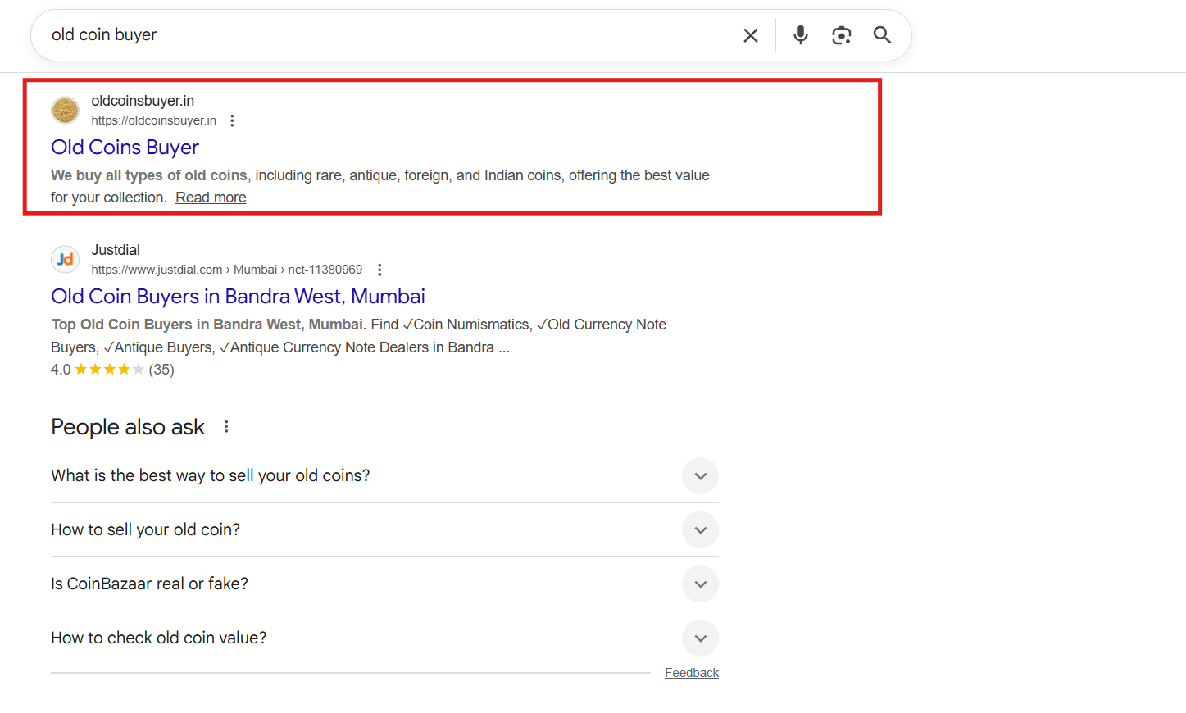The height and width of the screenshot is (713, 1186).
Task: Expand 'Is CoinBazaar real or fake?' question
Action: [x=700, y=584]
